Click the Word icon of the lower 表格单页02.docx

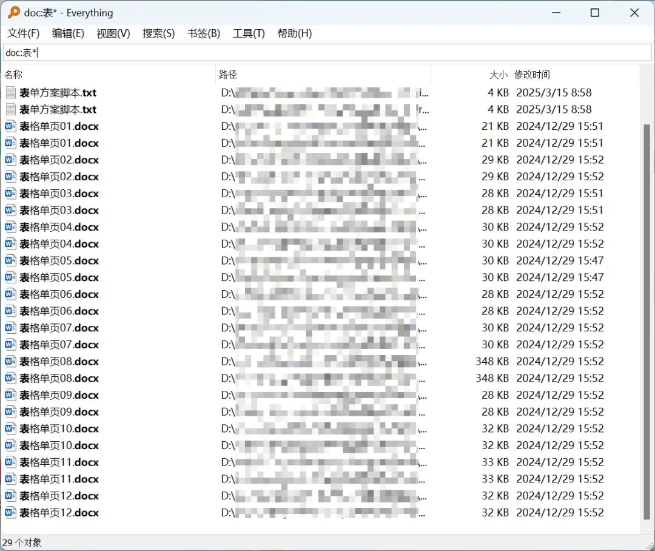(10, 177)
